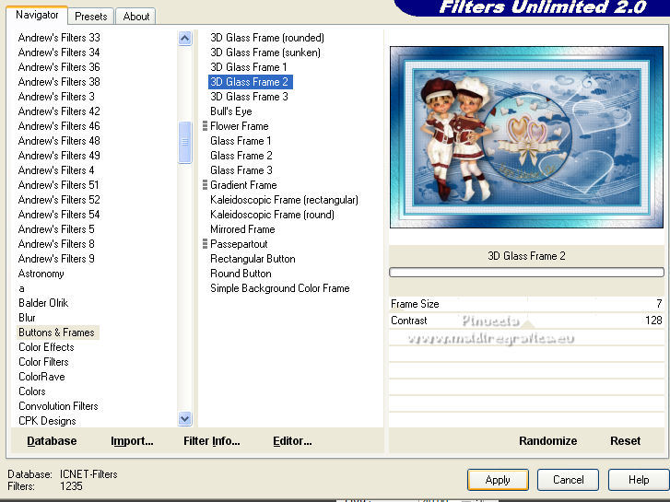
Task: Select Kaleidoscopic Frame (round)
Action: pos(272,215)
